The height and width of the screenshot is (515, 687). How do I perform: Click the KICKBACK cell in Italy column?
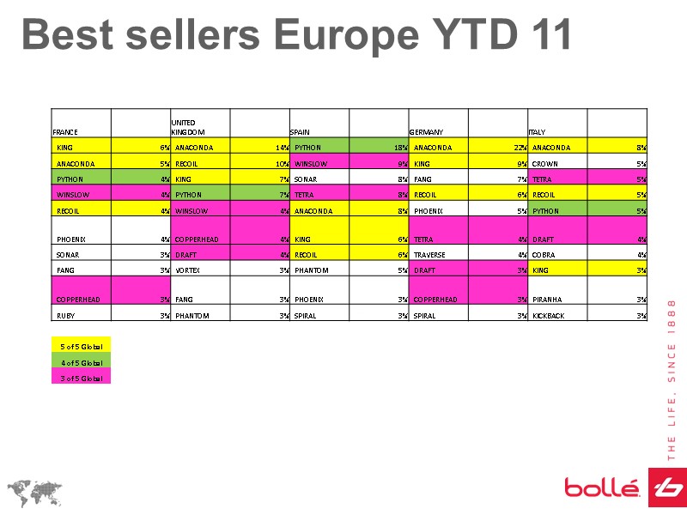[x=557, y=315]
